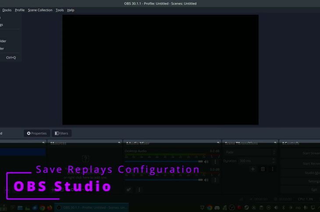This screenshot has width=320, height=212.
Task: Open transition properties three-dot icon
Action: [273, 169]
